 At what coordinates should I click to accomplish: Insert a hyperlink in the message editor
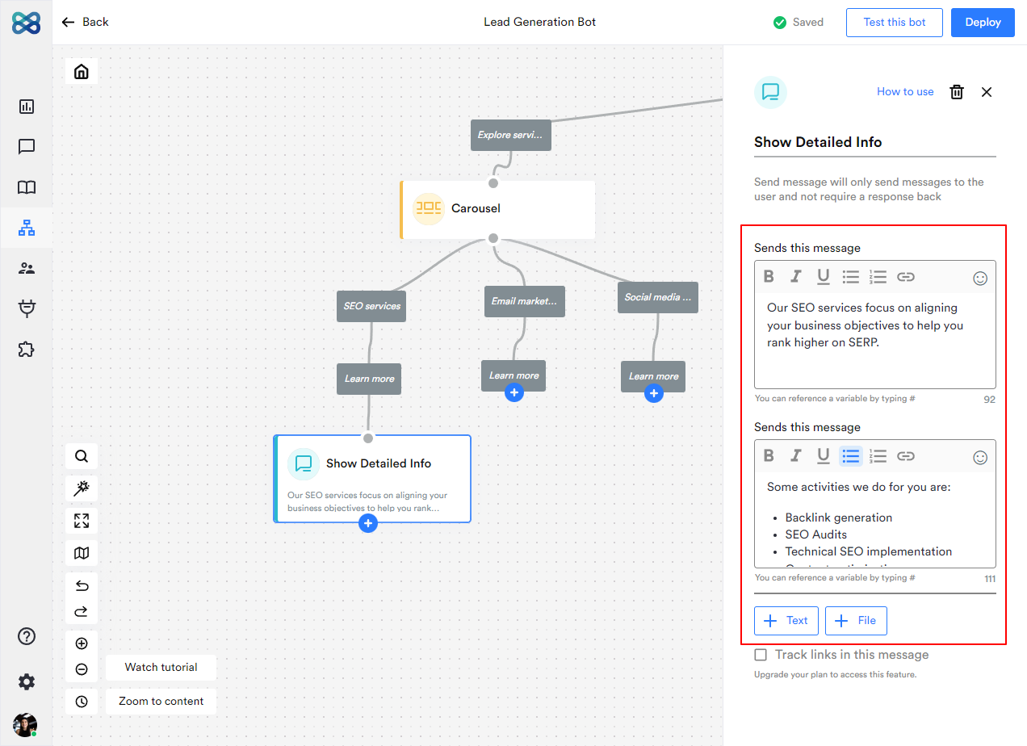click(x=906, y=276)
